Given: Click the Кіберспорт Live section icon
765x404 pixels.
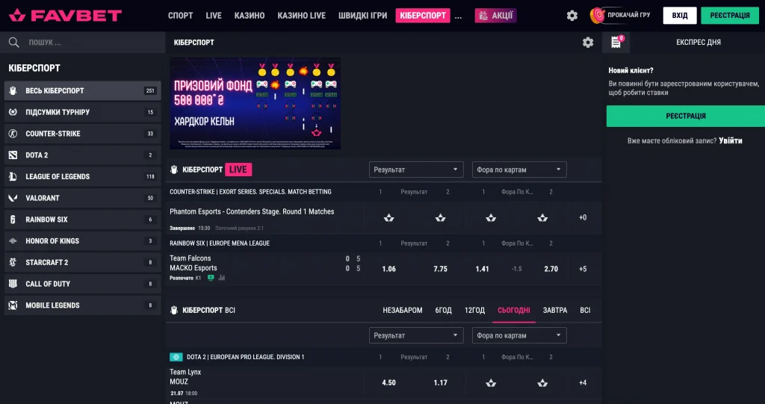Looking at the screenshot, I should tap(174, 170).
